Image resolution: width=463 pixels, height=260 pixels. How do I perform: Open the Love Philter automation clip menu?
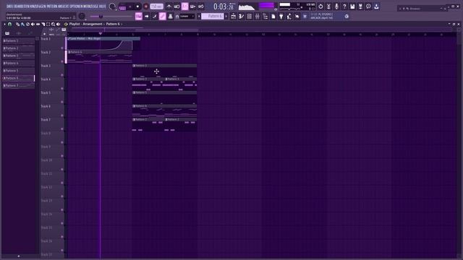pyautogui.click(x=69, y=38)
